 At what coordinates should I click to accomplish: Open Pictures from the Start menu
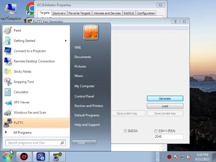tap(80, 66)
